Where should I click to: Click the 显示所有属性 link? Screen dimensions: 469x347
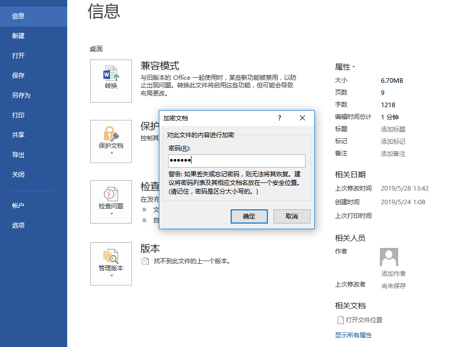[x=353, y=335]
